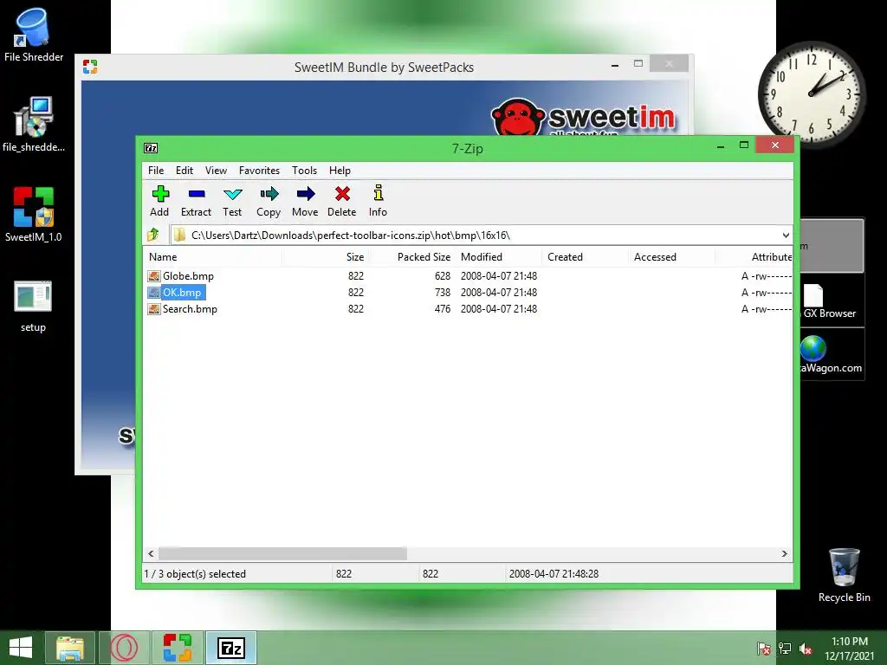Open the Action Center flag tray icon
The image size is (887, 665).
coord(764,648)
